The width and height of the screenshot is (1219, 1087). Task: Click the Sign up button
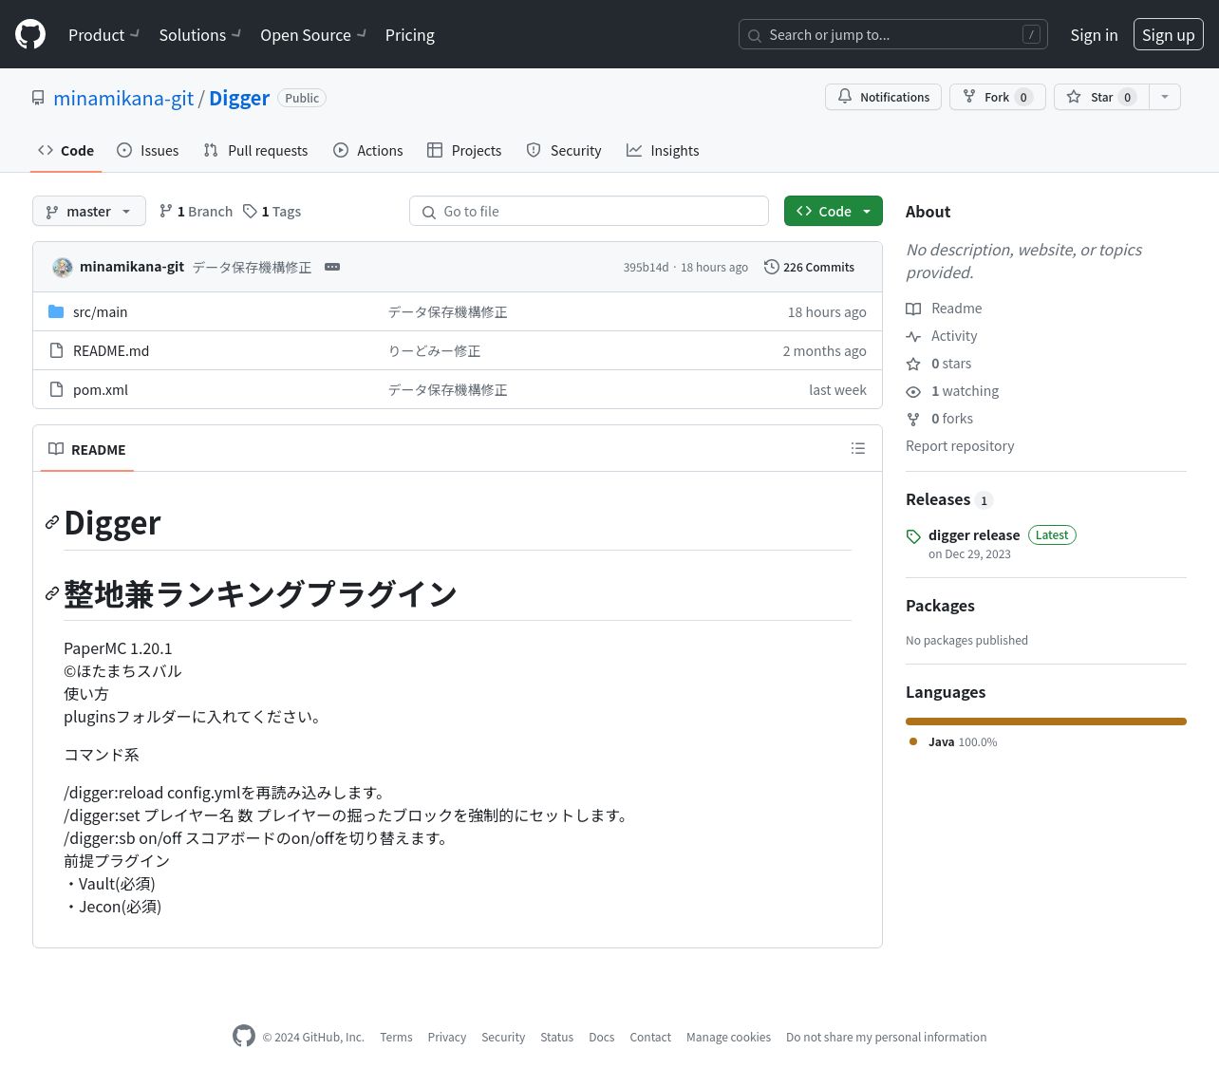pos(1168,34)
